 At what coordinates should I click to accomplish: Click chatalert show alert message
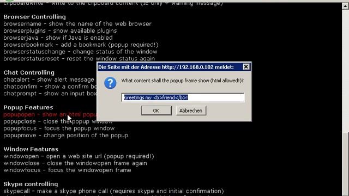[x=49, y=79]
